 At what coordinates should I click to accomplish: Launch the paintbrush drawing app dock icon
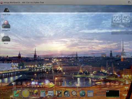[59, 94]
